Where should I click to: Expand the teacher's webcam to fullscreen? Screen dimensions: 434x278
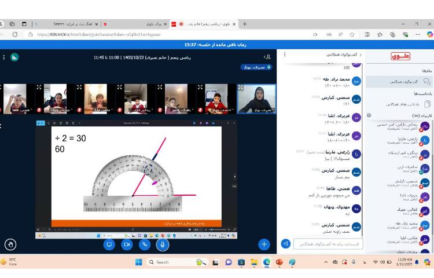[x=241, y=87]
